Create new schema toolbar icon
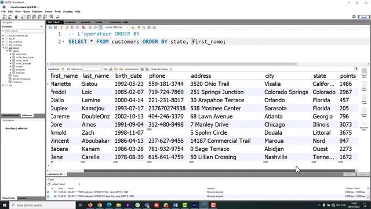The width and height of the screenshot is (371, 209). (23, 17)
